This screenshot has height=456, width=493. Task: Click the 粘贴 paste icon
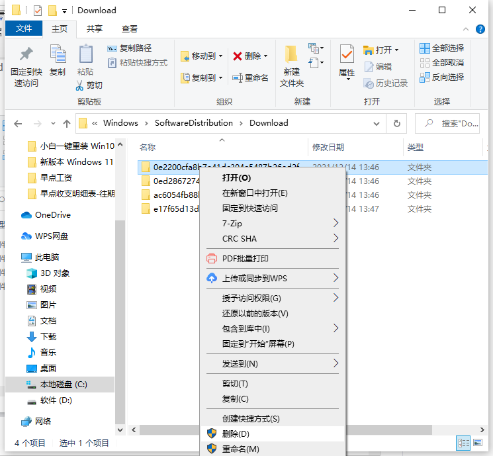tap(85, 55)
